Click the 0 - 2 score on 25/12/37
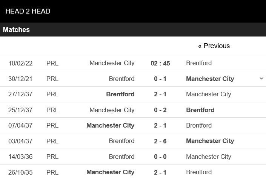The image size is (266, 178). click(160, 110)
